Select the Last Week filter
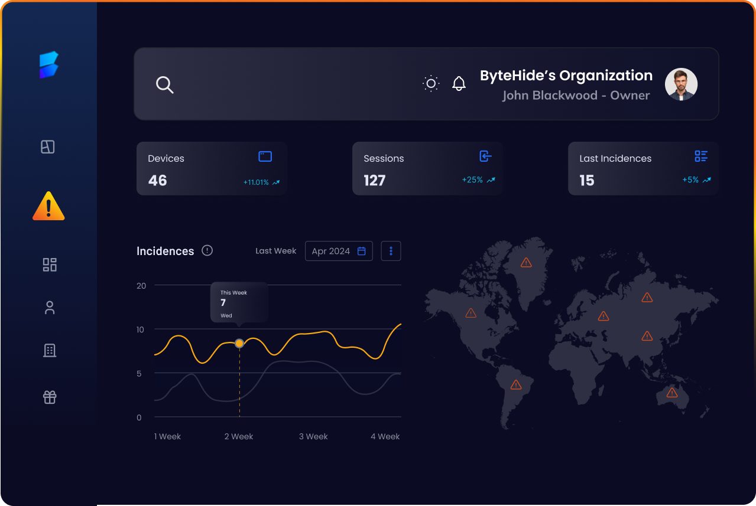 click(275, 251)
